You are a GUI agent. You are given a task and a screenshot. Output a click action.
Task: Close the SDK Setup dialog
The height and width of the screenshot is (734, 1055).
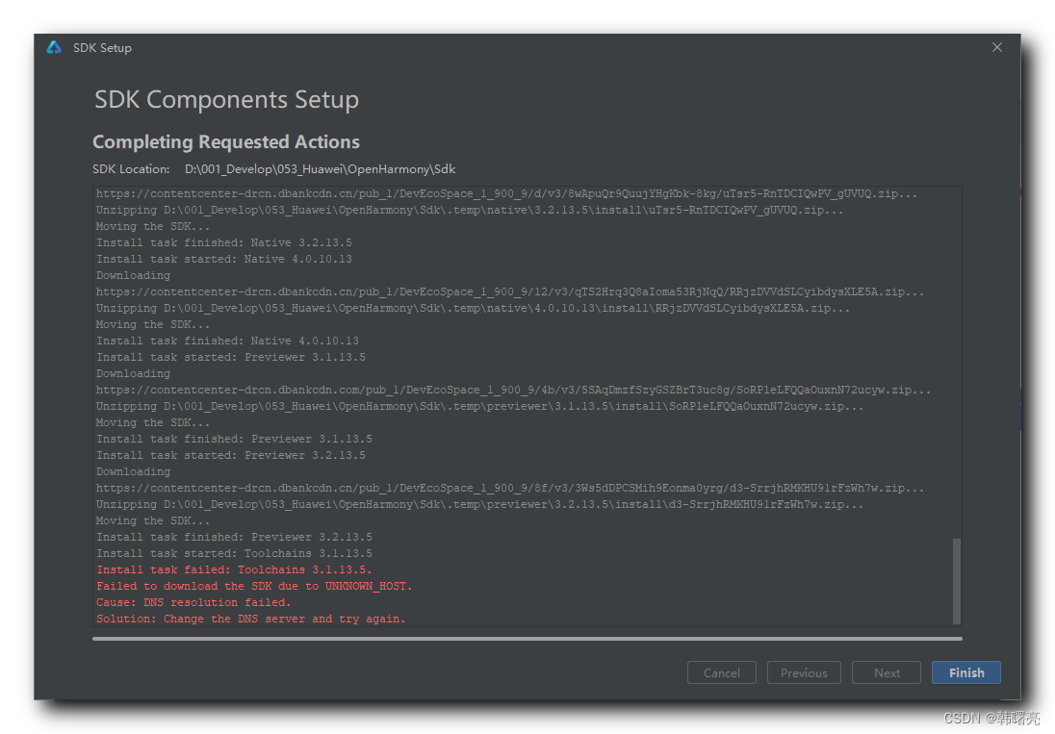click(997, 47)
